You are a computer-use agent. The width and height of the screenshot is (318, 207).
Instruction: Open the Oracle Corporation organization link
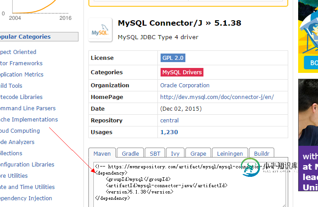coord(185,85)
